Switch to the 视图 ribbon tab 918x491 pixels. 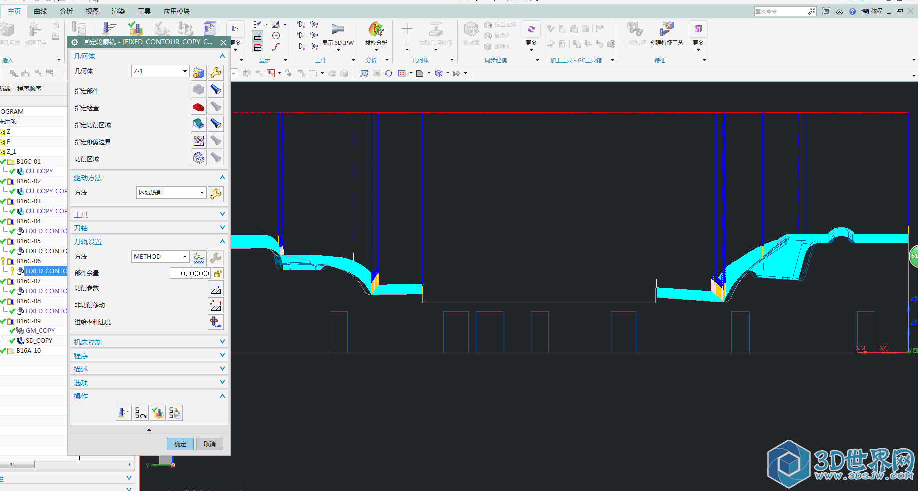point(92,11)
